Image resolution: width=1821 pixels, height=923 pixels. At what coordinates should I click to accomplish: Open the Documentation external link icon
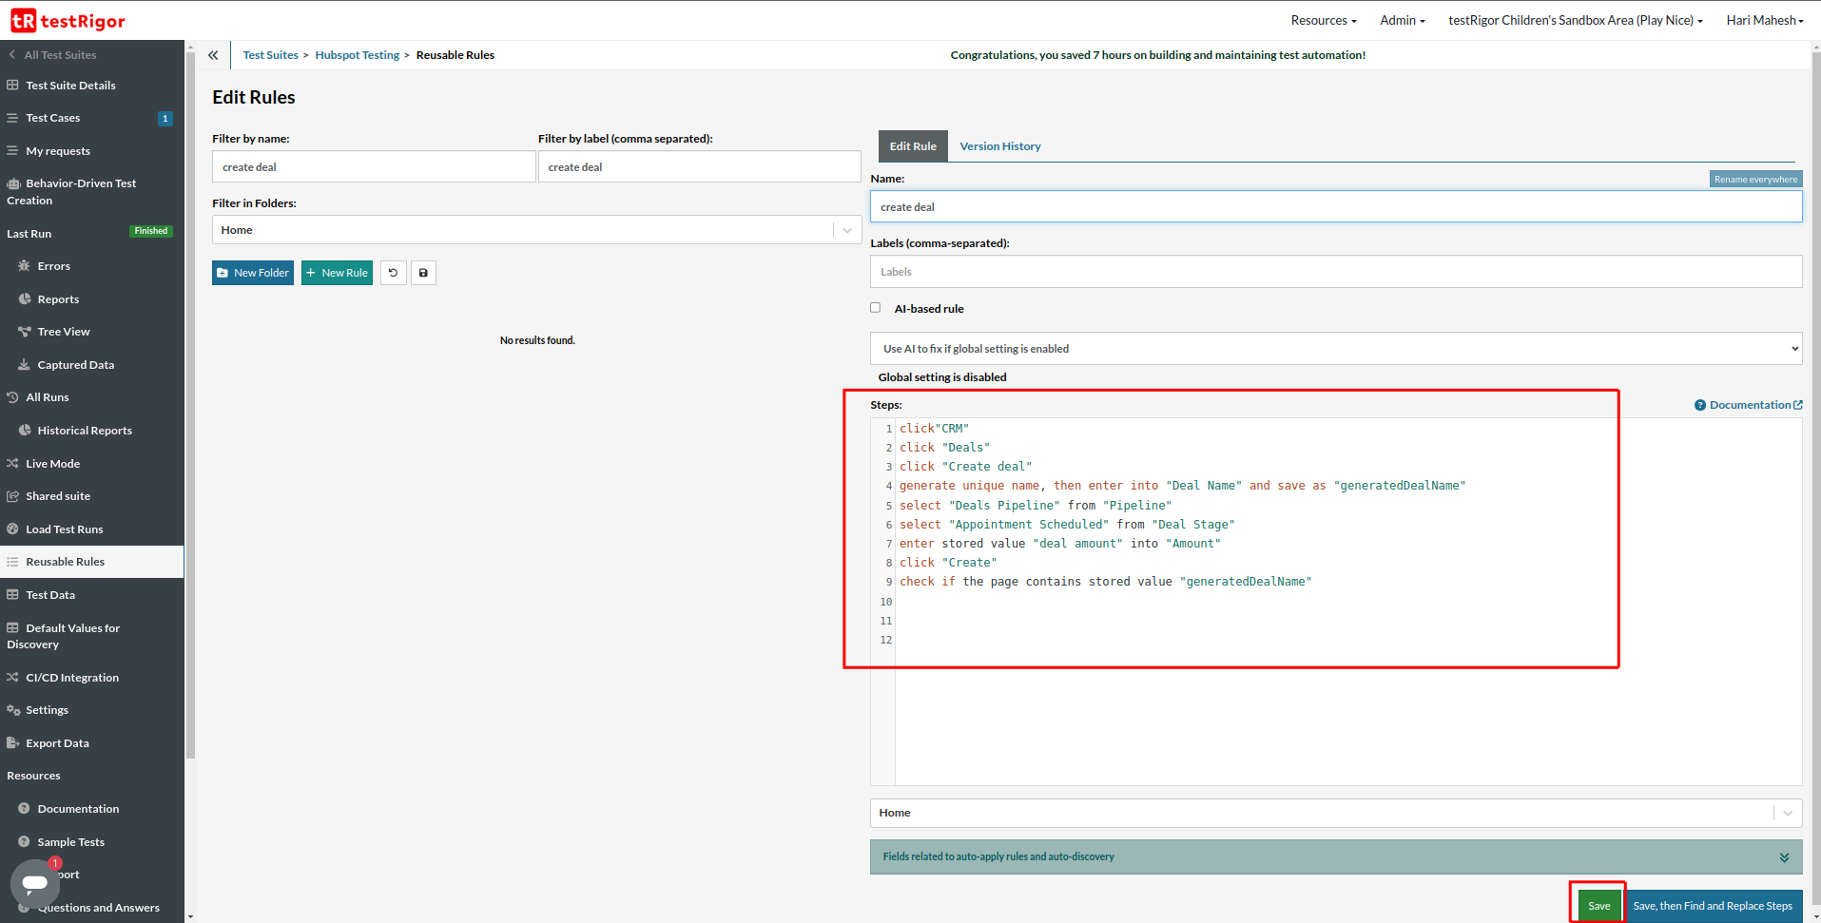pyautogui.click(x=1797, y=405)
